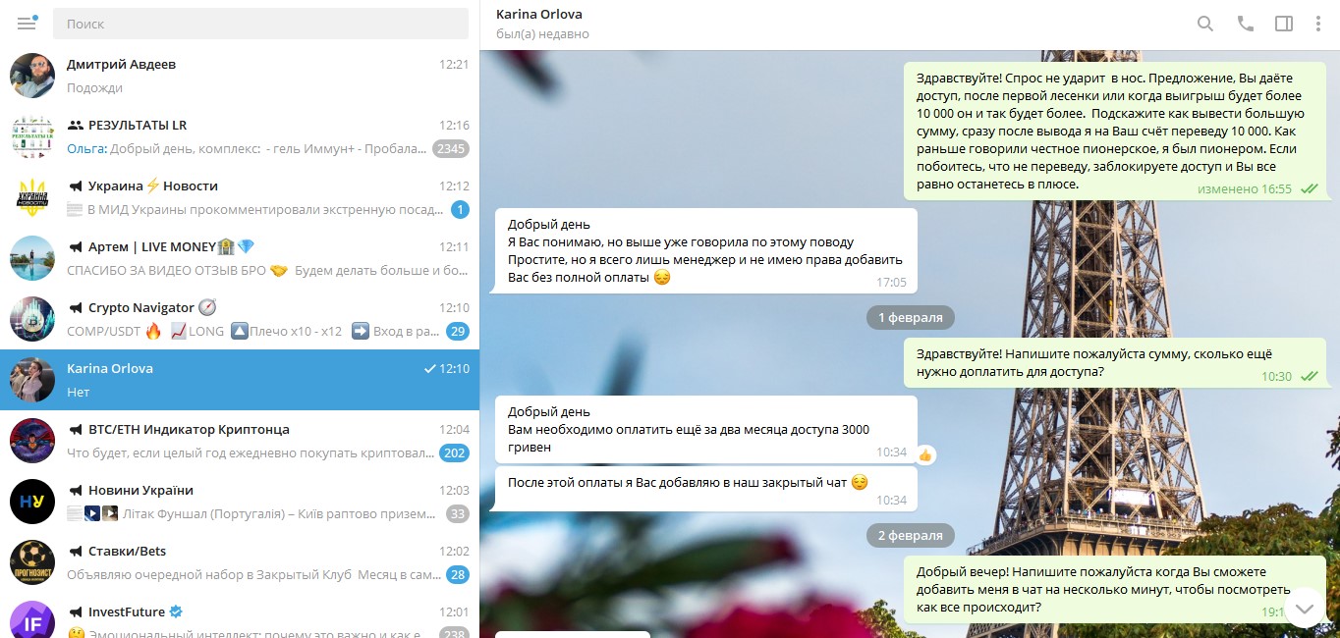Click the InvestFuture IF avatar
Viewport: 1340px width, 638px height.
point(32,619)
